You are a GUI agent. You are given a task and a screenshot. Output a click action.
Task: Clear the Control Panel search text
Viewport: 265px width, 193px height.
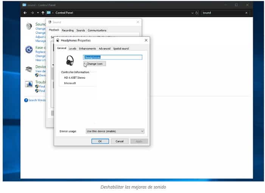tap(246, 13)
